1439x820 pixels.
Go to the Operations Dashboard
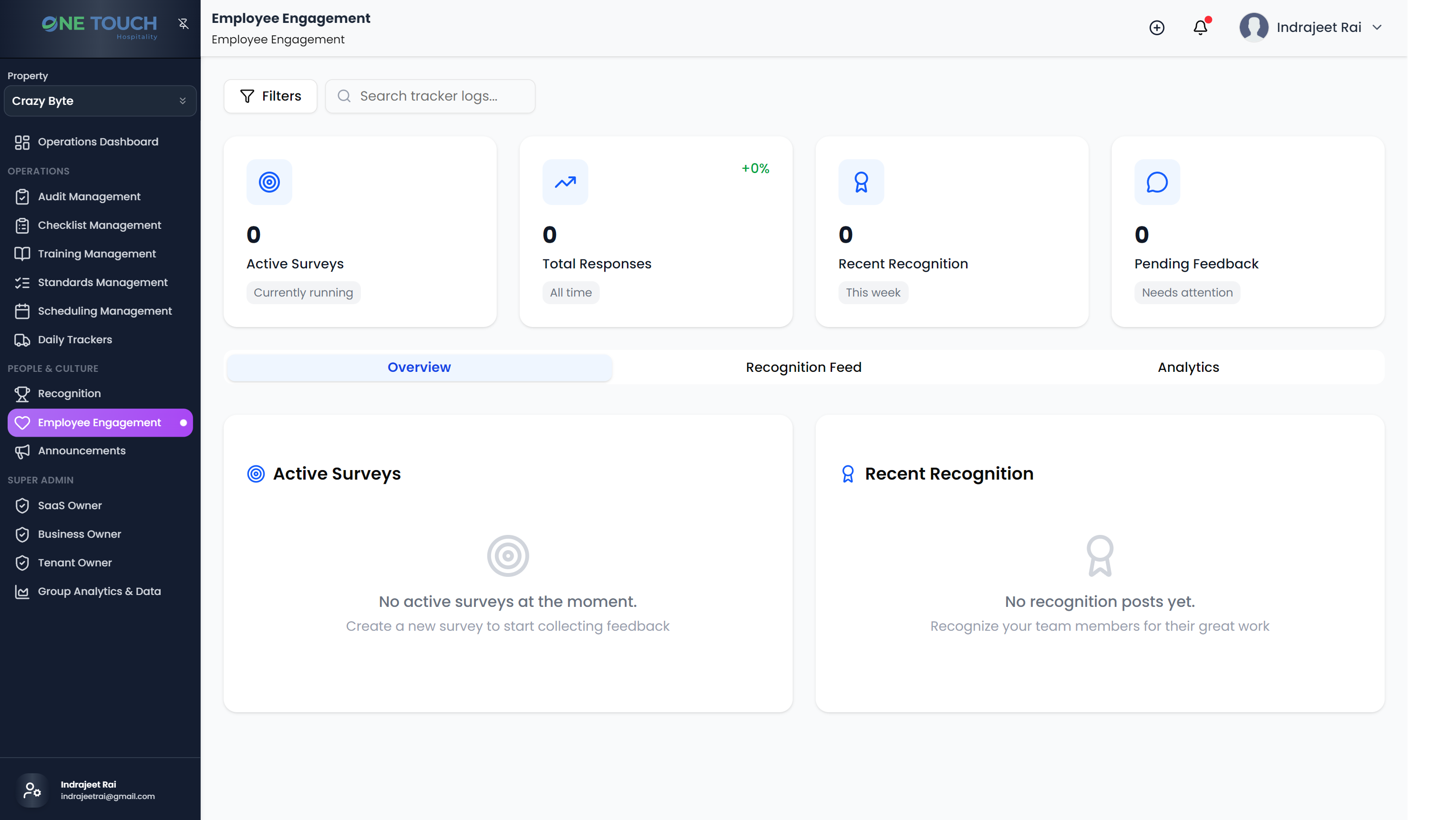[97, 142]
